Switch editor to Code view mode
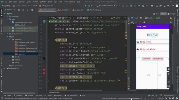The height and width of the screenshot is (100, 179). (x=156, y=14)
